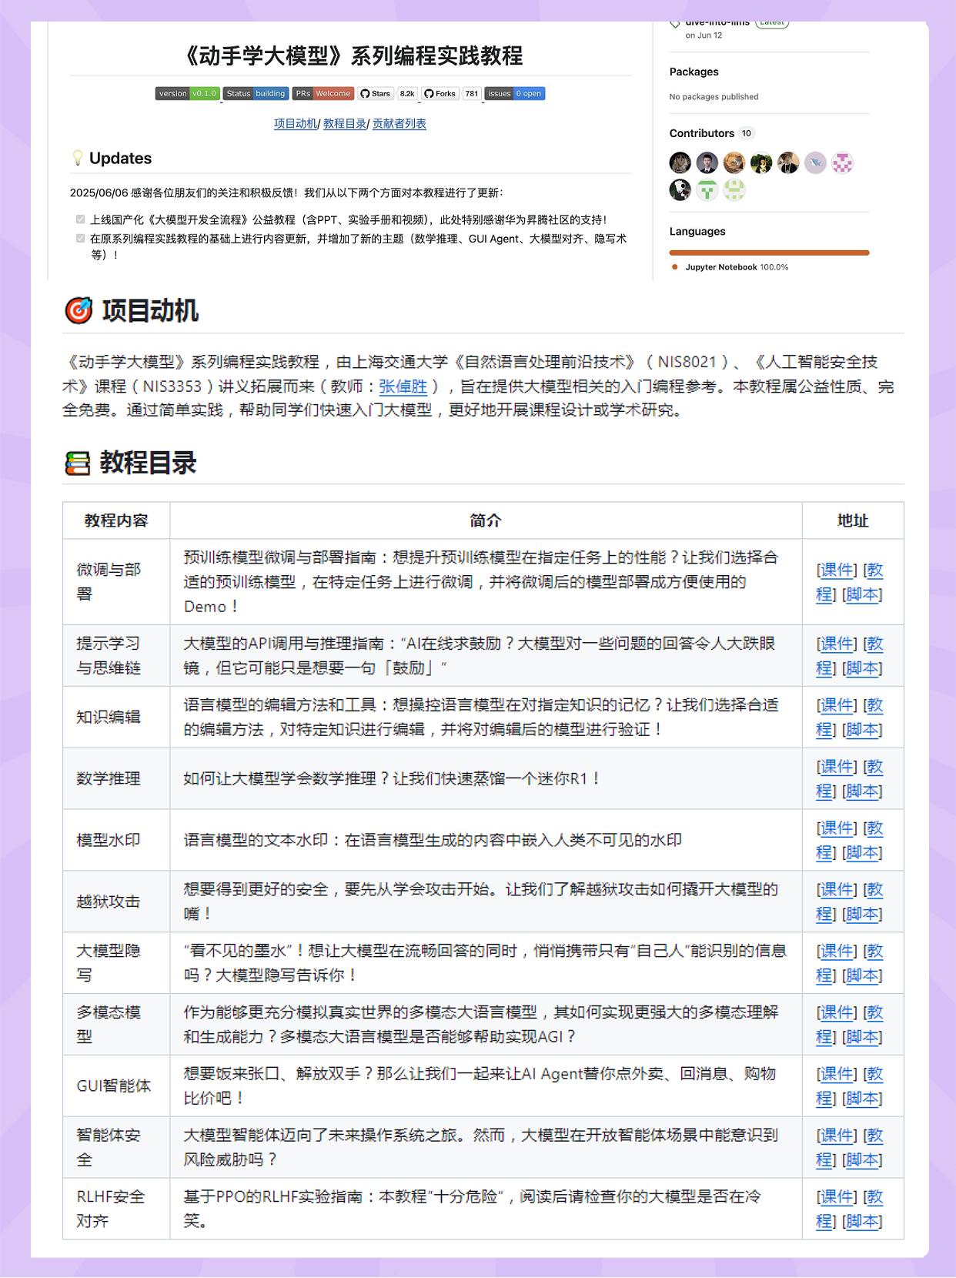Click the 教程内容 table column header
Viewport: 956px width, 1278px height.
click(x=116, y=520)
